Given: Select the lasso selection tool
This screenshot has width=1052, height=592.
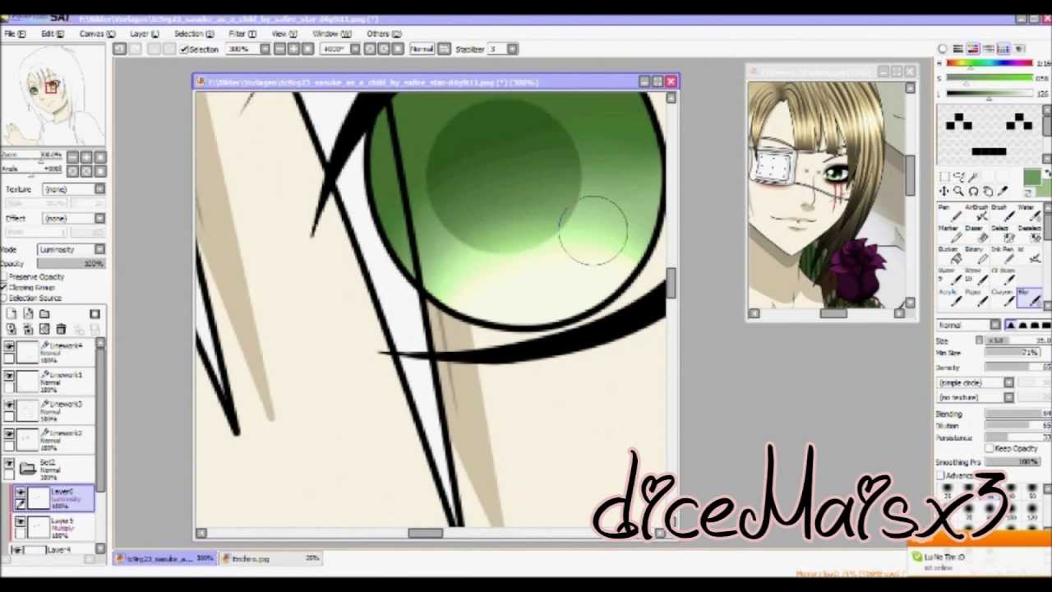Looking at the screenshot, I should click(x=958, y=177).
